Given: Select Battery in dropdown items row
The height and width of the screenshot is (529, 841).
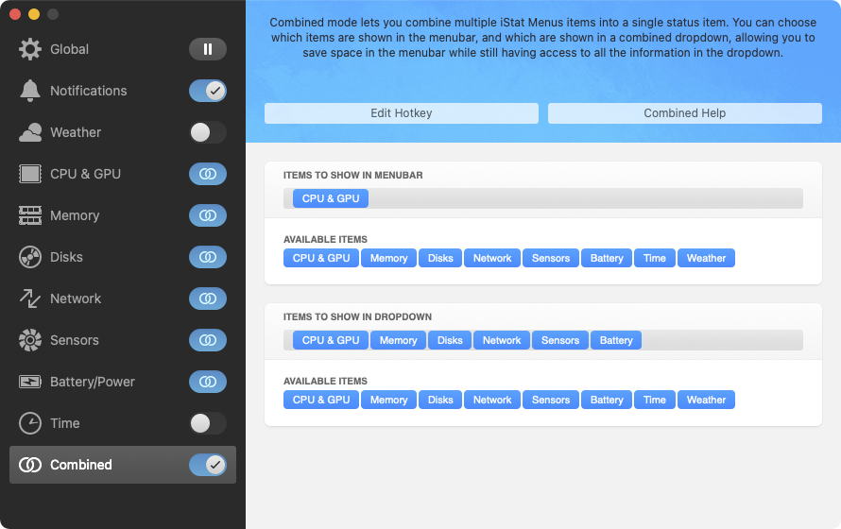Looking at the screenshot, I should [x=616, y=340].
